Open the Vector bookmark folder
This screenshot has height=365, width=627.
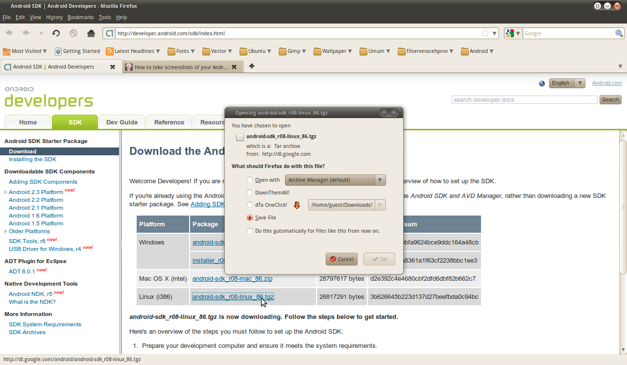(217, 51)
